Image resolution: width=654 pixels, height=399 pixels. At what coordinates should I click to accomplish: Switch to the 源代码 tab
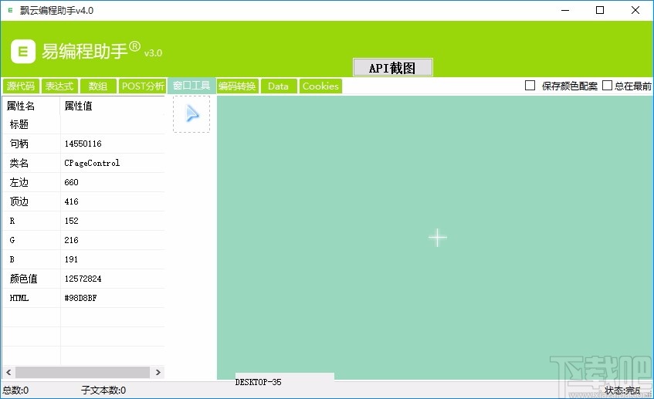pyautogui.click(x=21, y=86)
